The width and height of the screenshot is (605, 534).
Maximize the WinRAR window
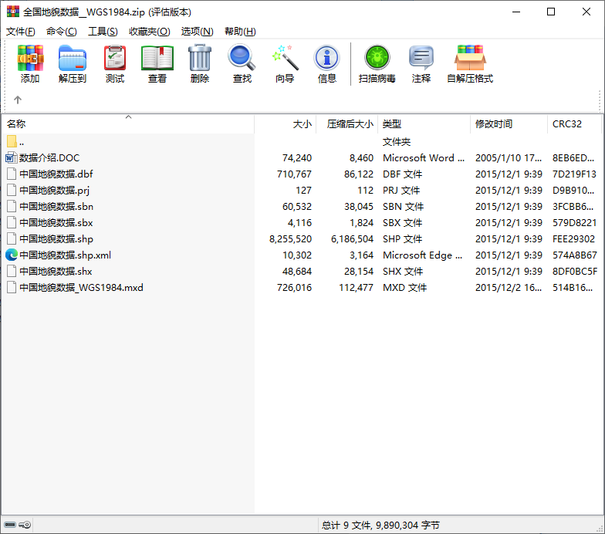[551, 12]
